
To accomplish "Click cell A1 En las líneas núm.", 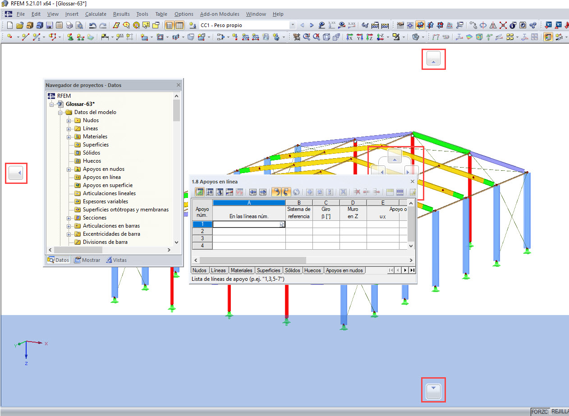I will [249, 224].
